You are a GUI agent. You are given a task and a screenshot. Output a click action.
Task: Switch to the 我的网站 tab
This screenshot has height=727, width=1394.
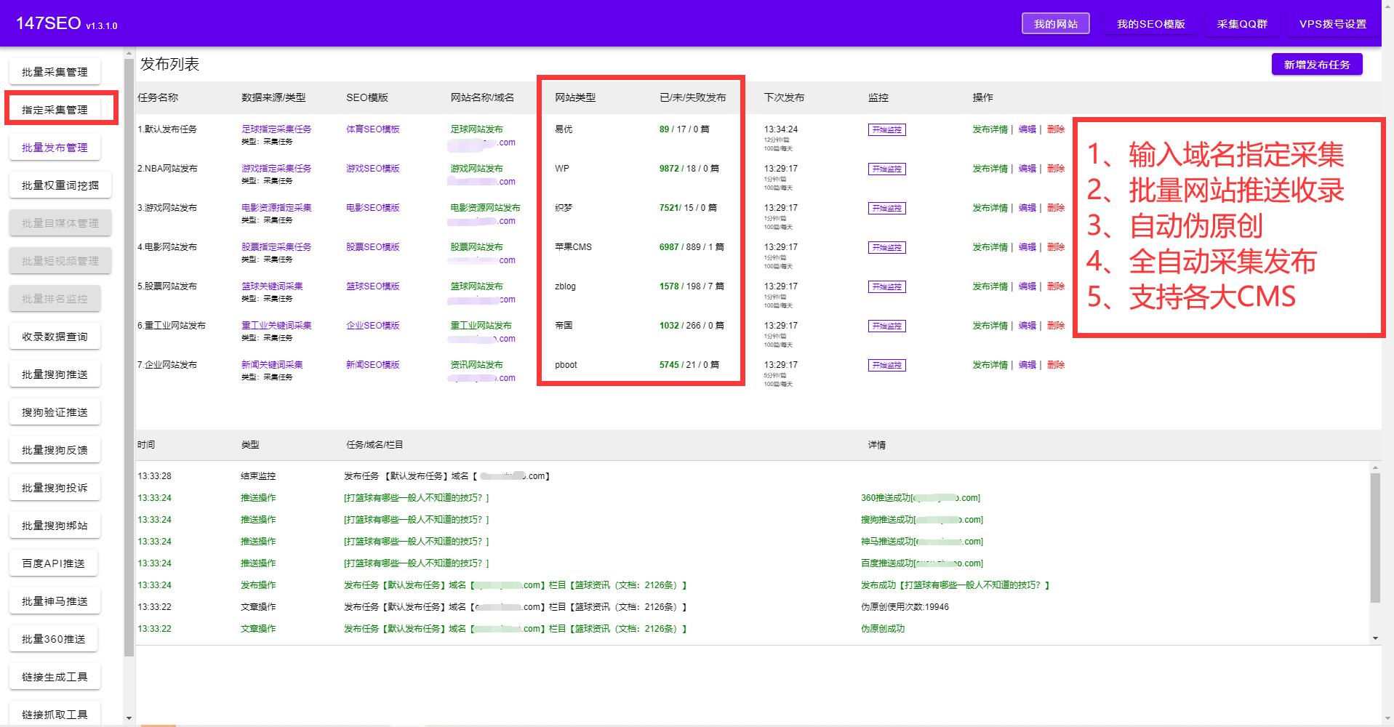[1055, 23]
